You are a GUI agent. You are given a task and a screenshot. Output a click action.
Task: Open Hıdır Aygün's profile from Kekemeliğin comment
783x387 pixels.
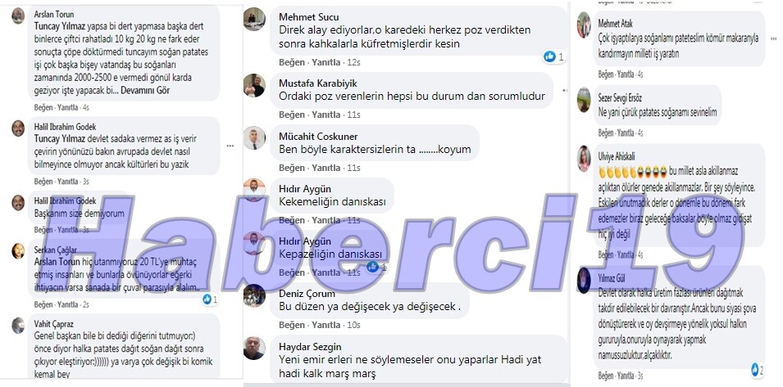[305, 189]
